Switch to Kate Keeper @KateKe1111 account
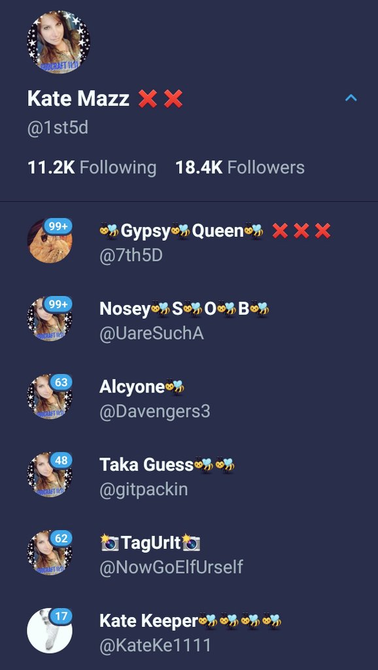 coord(189,631)
